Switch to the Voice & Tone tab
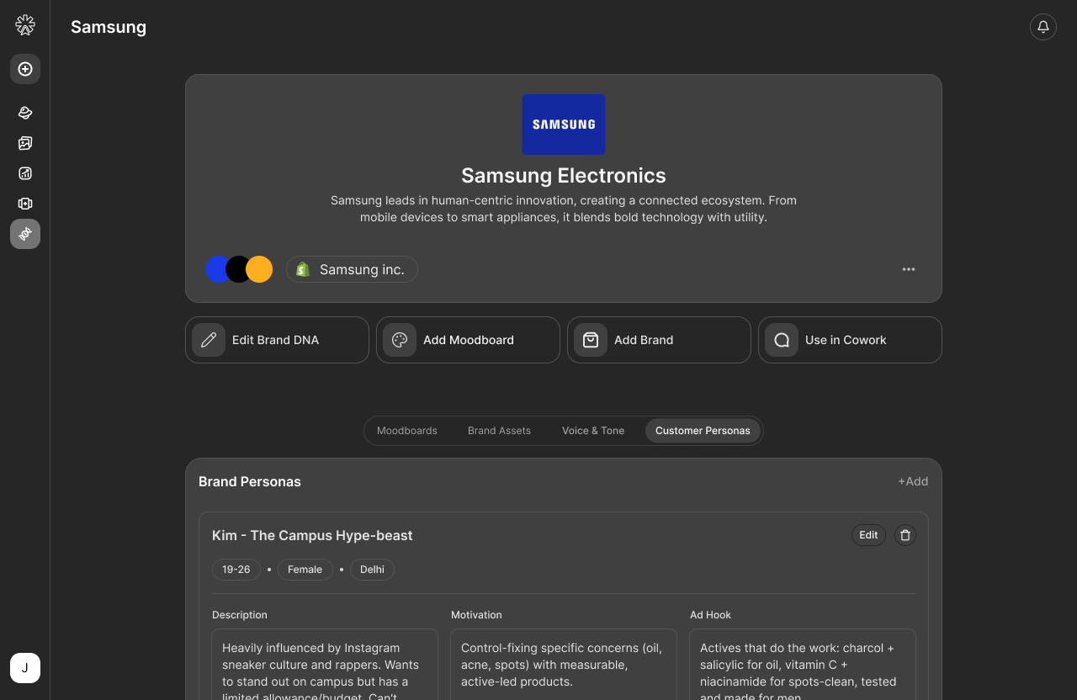Viewport: 1077px width, 700px height. pos(593,431)
